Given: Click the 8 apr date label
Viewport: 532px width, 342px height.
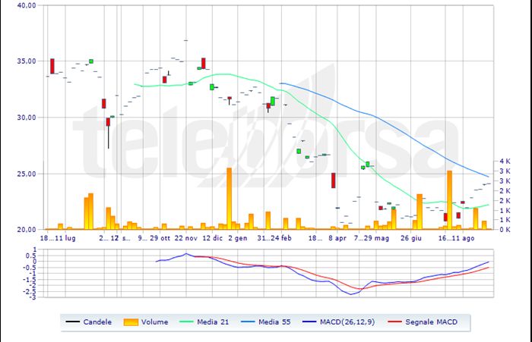Looking at the screenshot, I should [x=337, y=238].
